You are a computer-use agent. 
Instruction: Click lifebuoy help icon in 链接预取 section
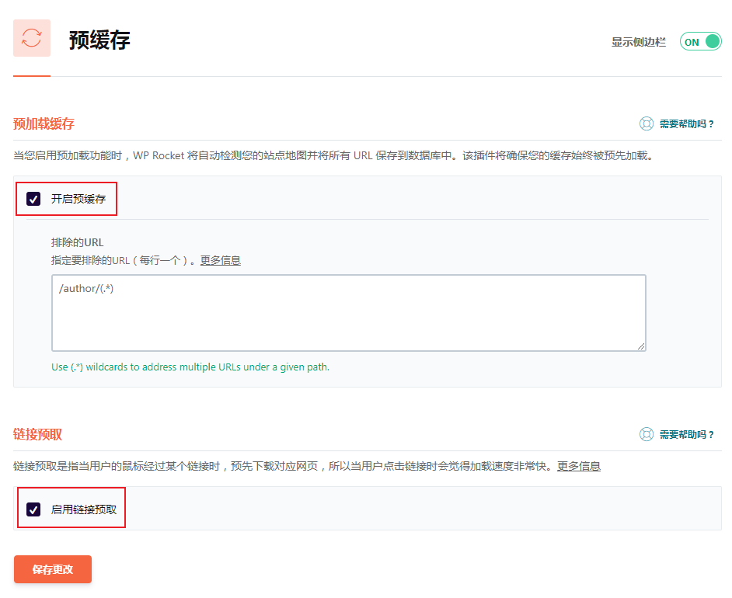(x=647, y=434)
